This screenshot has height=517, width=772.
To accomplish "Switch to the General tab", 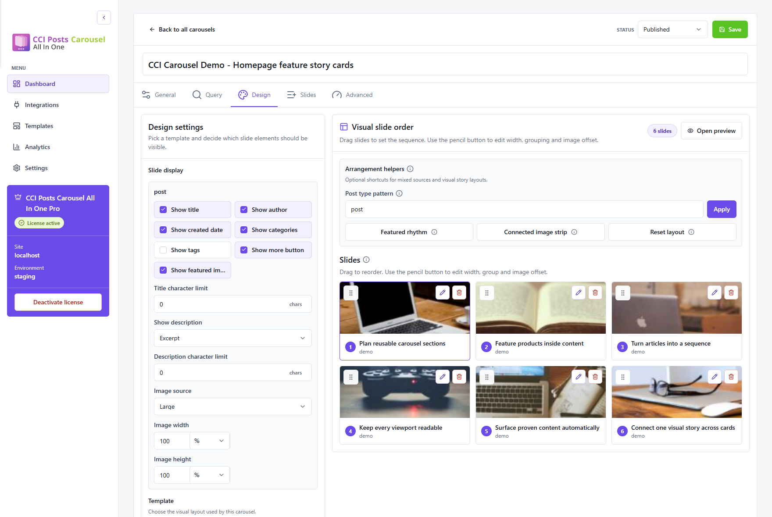I will [159, 95].
